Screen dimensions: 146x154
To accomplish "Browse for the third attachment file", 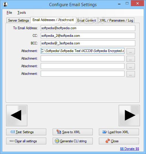I will pyautogui.click(x=131, y=67).
